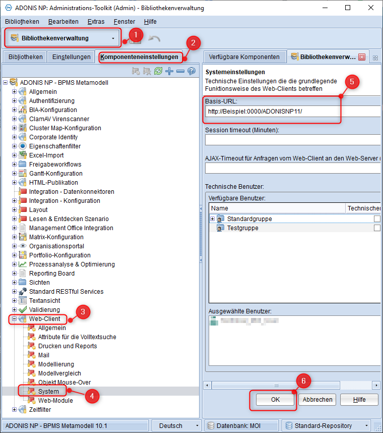Screen dimensions: 383x433
Task: Expand the Zeitfilter tree node
Action: click(14, 409)
